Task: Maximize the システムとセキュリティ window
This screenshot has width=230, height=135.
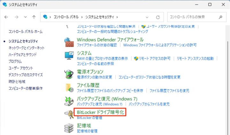Action: click(x=210, y=4)
